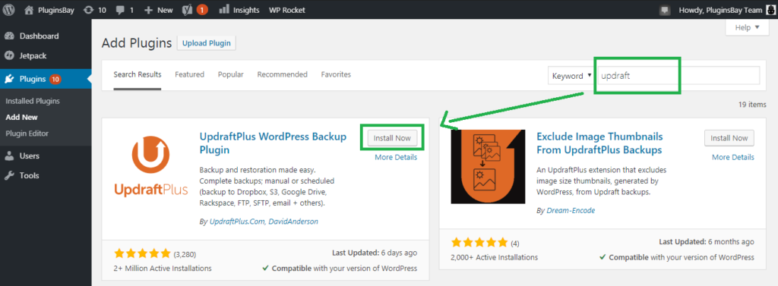
Task: Switch to the Popular tab
Action: [x=231, y=74]
